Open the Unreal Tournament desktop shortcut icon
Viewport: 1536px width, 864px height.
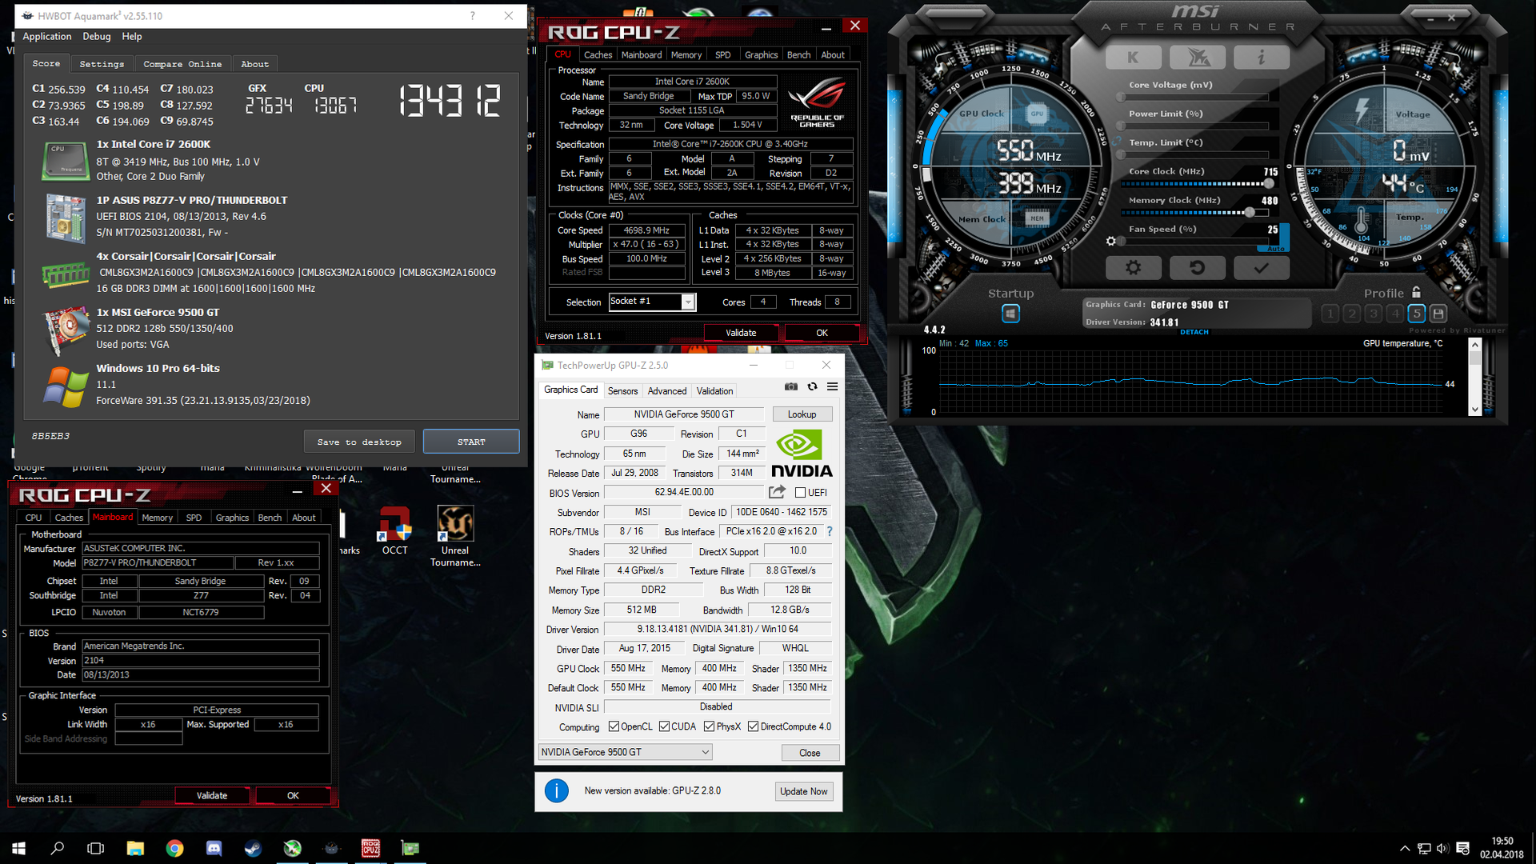pos(455,524)
